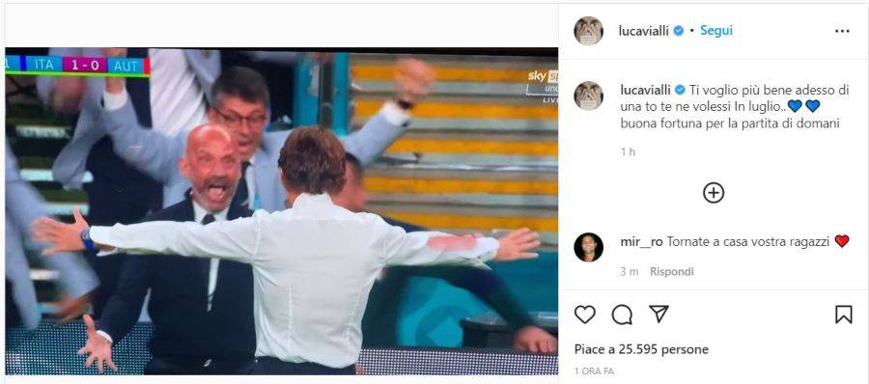View the Piace a 25.595 persone likes list
The image size is (869, 384).
click(x=641, y=349)
